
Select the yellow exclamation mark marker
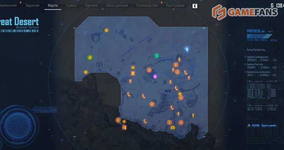click(x=193, y=116)
